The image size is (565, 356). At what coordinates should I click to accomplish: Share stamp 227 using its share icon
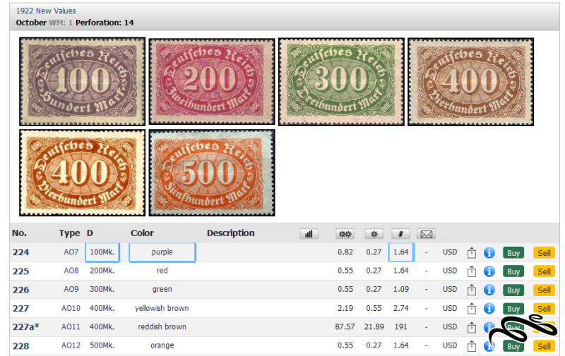click(471, 309)
